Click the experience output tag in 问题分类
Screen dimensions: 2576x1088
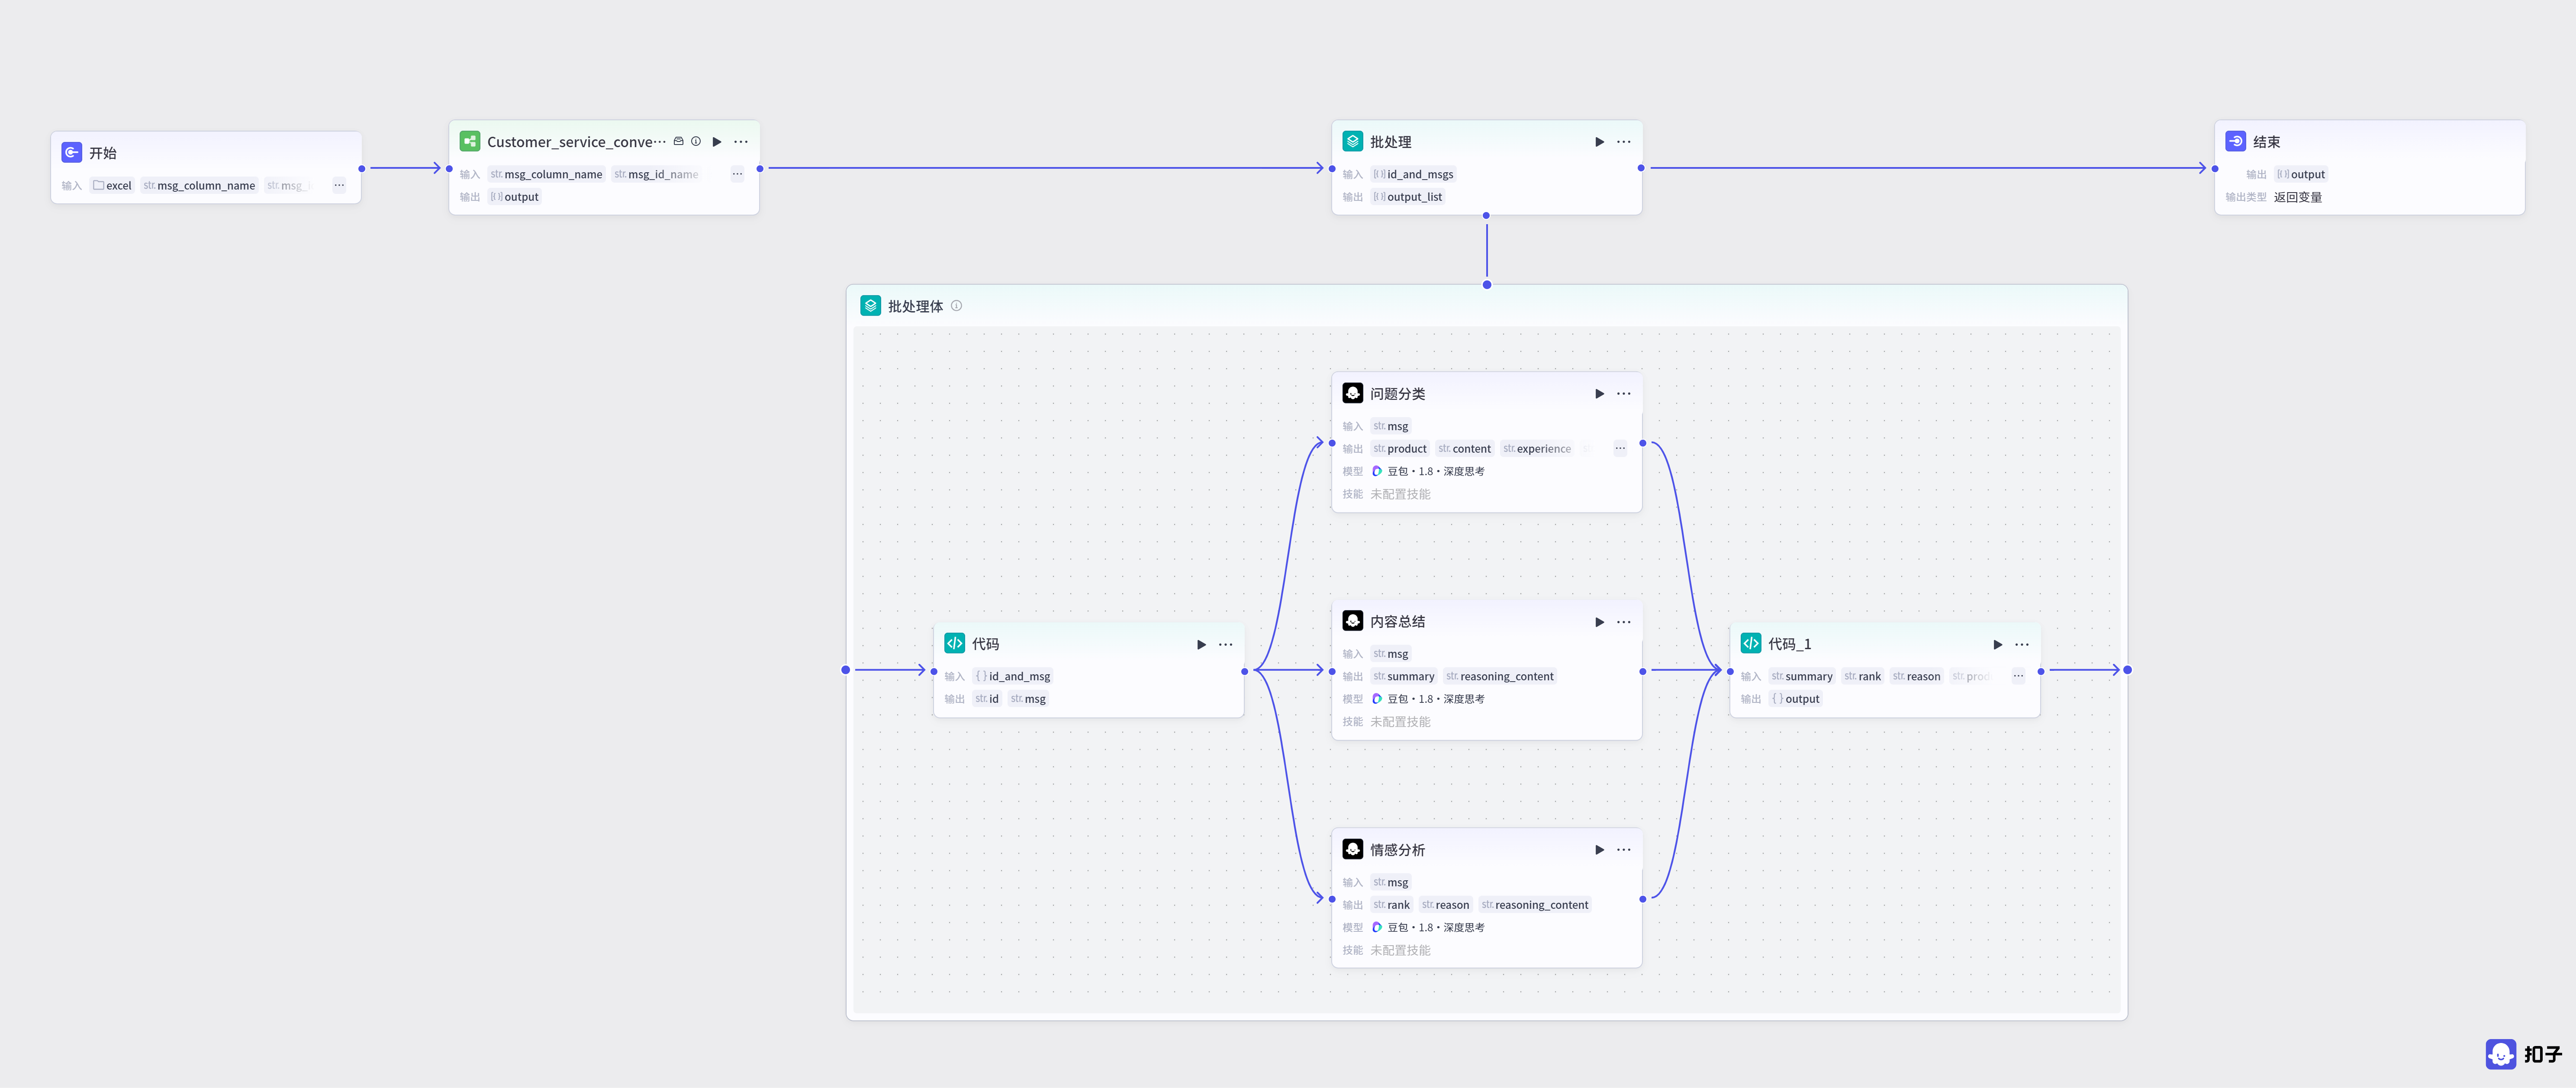coord(1537,448)
